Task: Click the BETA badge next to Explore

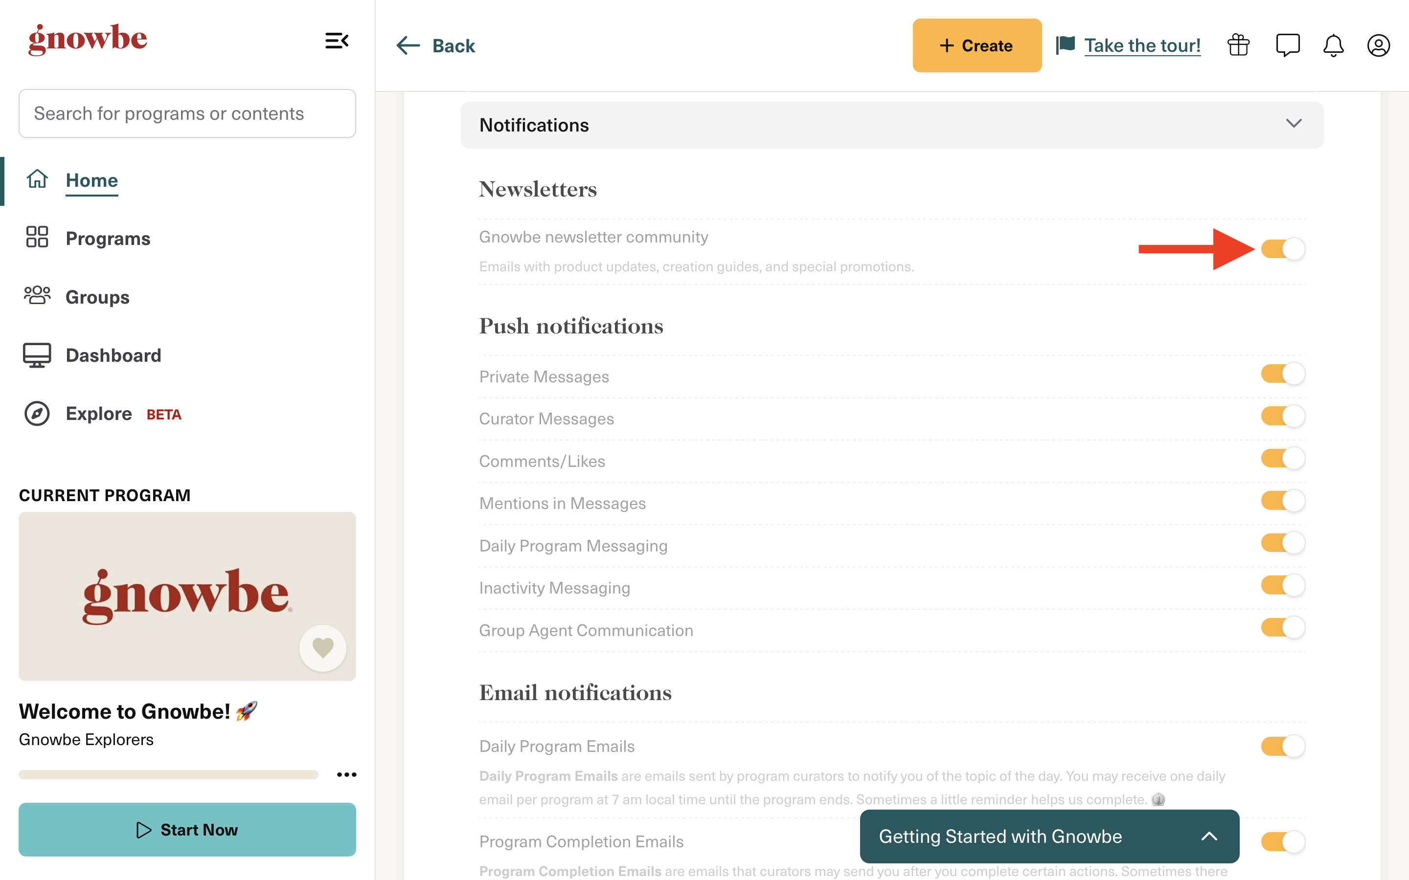Action: [x=163, y=415]
